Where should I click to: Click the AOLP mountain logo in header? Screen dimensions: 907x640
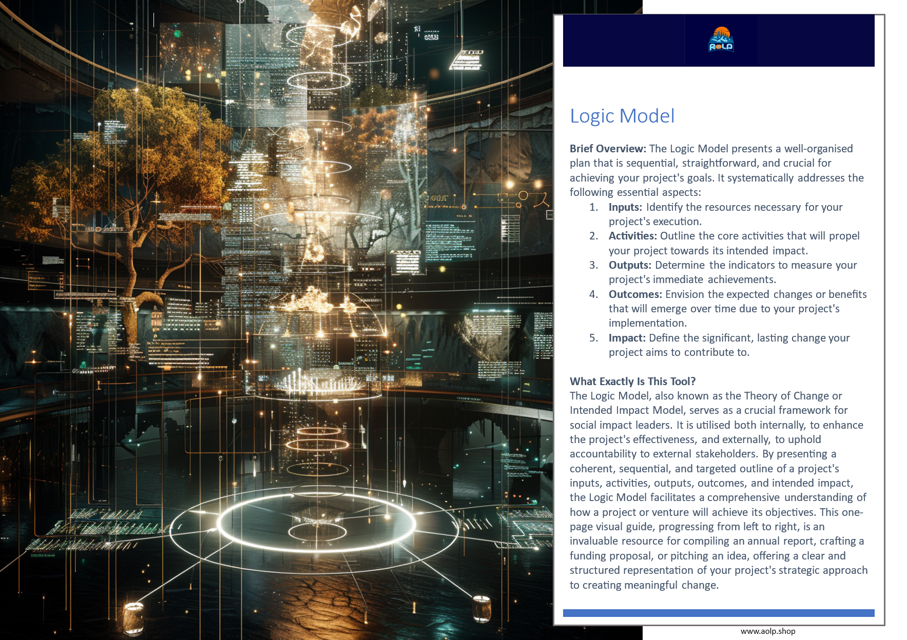(721, 40)
